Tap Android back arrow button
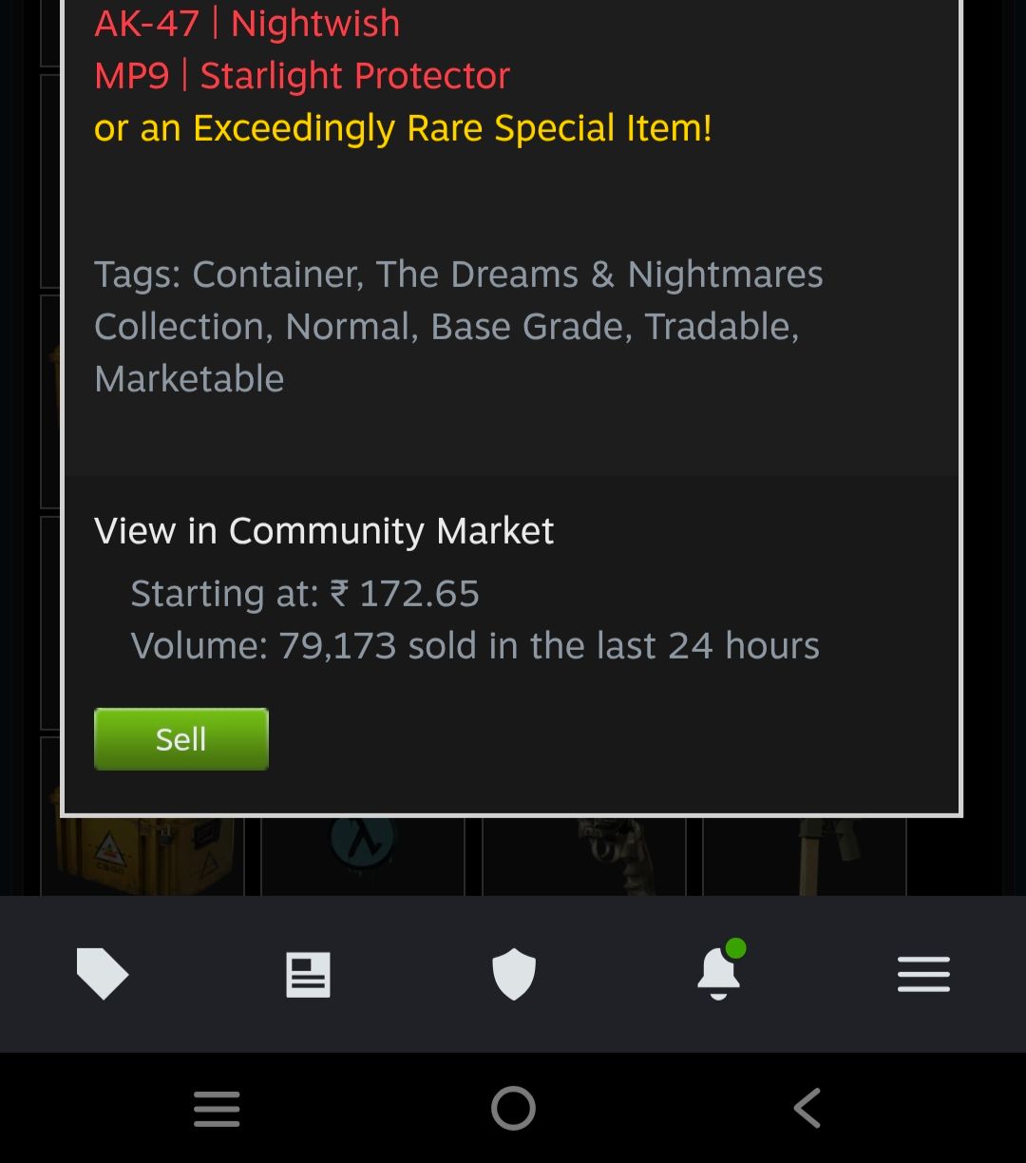This screenshot has width=1026, height=1163. pos(807,1108)
